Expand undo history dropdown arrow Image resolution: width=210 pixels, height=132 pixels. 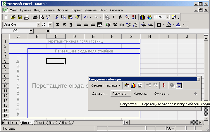tap(91, 17)
